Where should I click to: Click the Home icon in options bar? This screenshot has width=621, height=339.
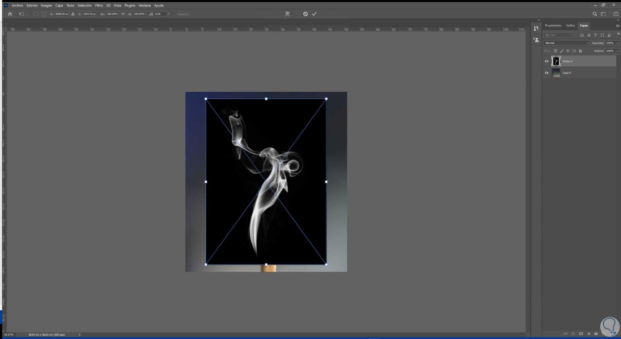coord(10,14)
